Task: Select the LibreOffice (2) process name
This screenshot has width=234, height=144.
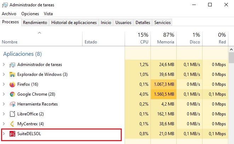Action: 30,114
